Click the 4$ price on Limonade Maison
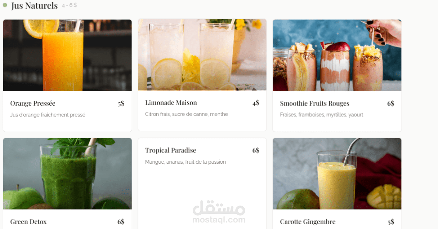438x229 pixels. [256, 103]
